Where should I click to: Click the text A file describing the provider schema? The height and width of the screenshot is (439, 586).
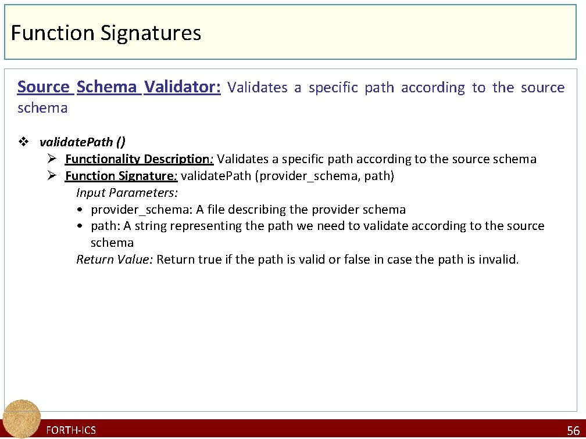(301, 210)
